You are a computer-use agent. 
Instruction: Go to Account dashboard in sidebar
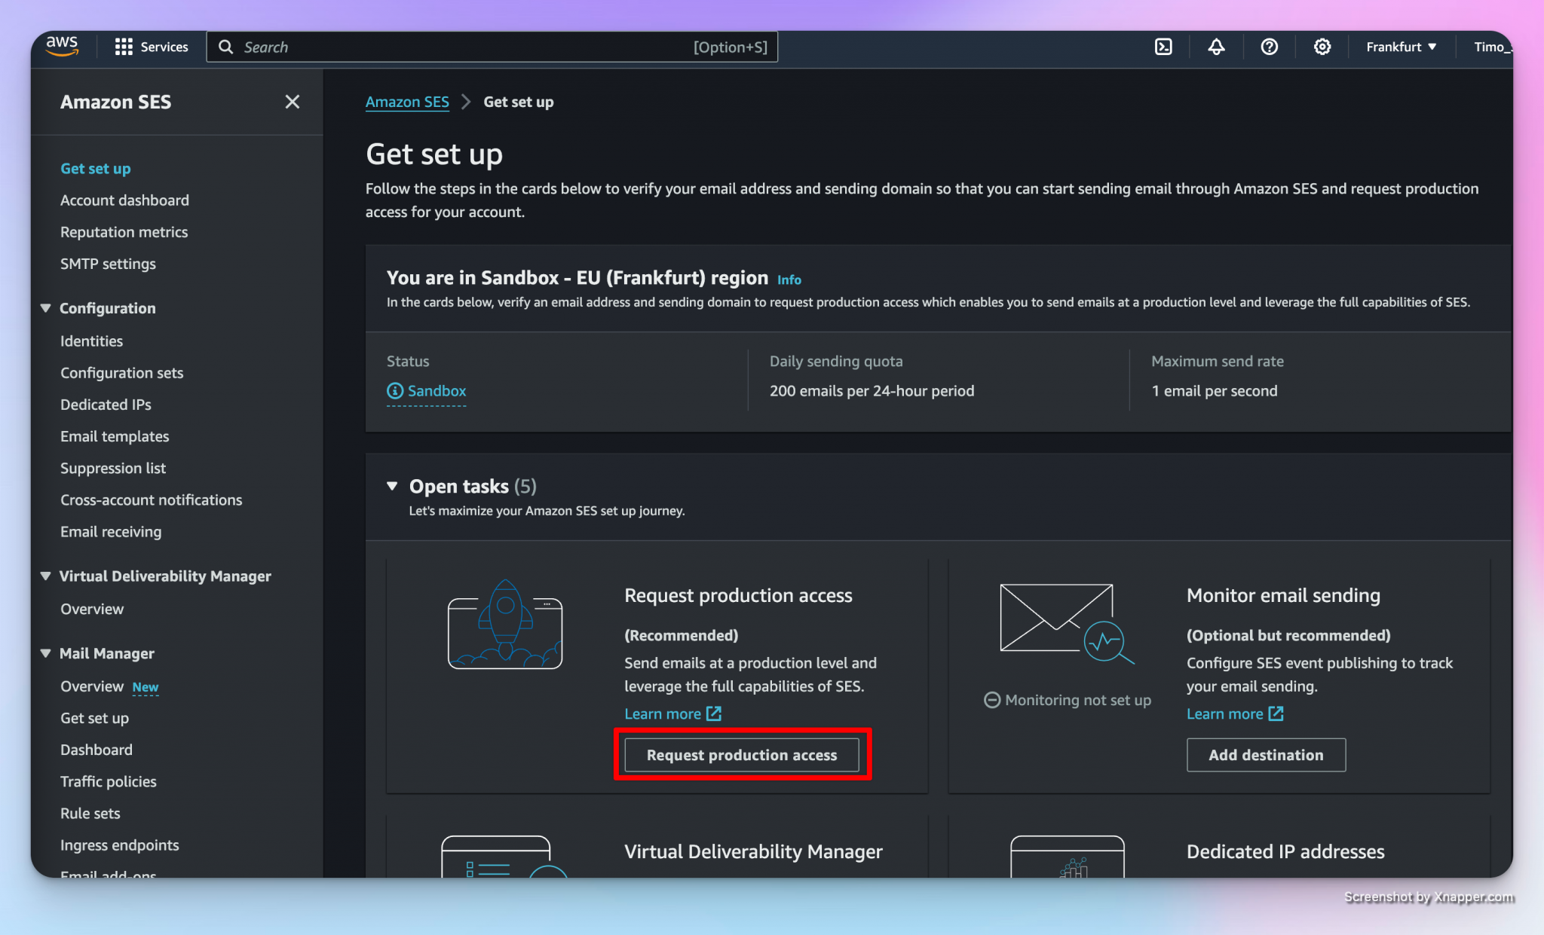[x=124, y=200]
